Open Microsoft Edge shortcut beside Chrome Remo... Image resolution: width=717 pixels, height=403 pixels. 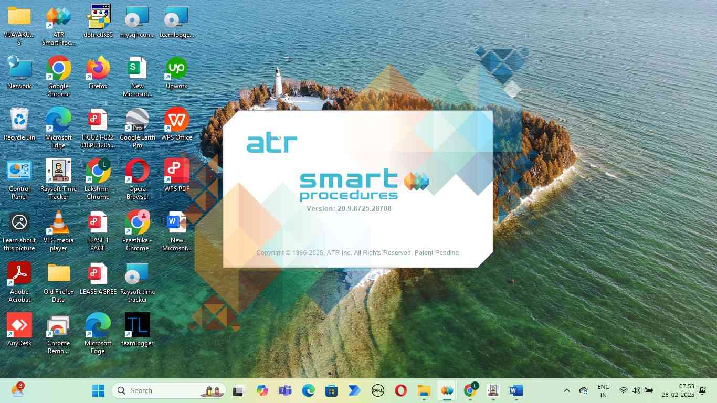pyautogui.click(x=98, y=334)
